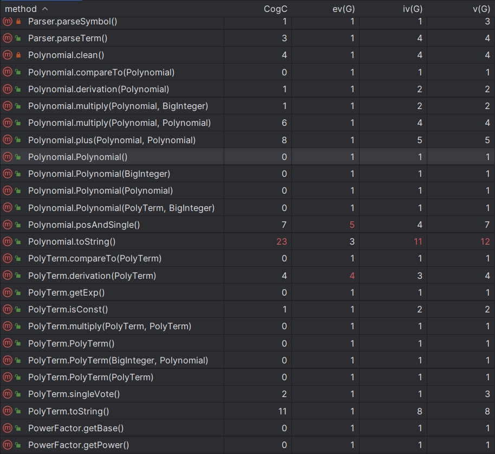Image resolution: width=495 pixels, height=454 pixels.
Task: Click red ev(G) value 5 for posAndSingle()
Action: coord(352,225)
